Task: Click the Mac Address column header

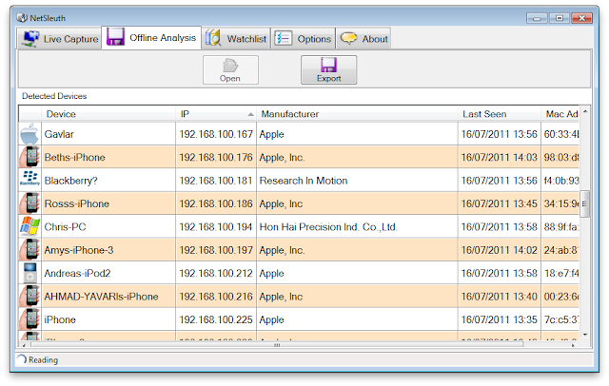Action: coord(560,114)
